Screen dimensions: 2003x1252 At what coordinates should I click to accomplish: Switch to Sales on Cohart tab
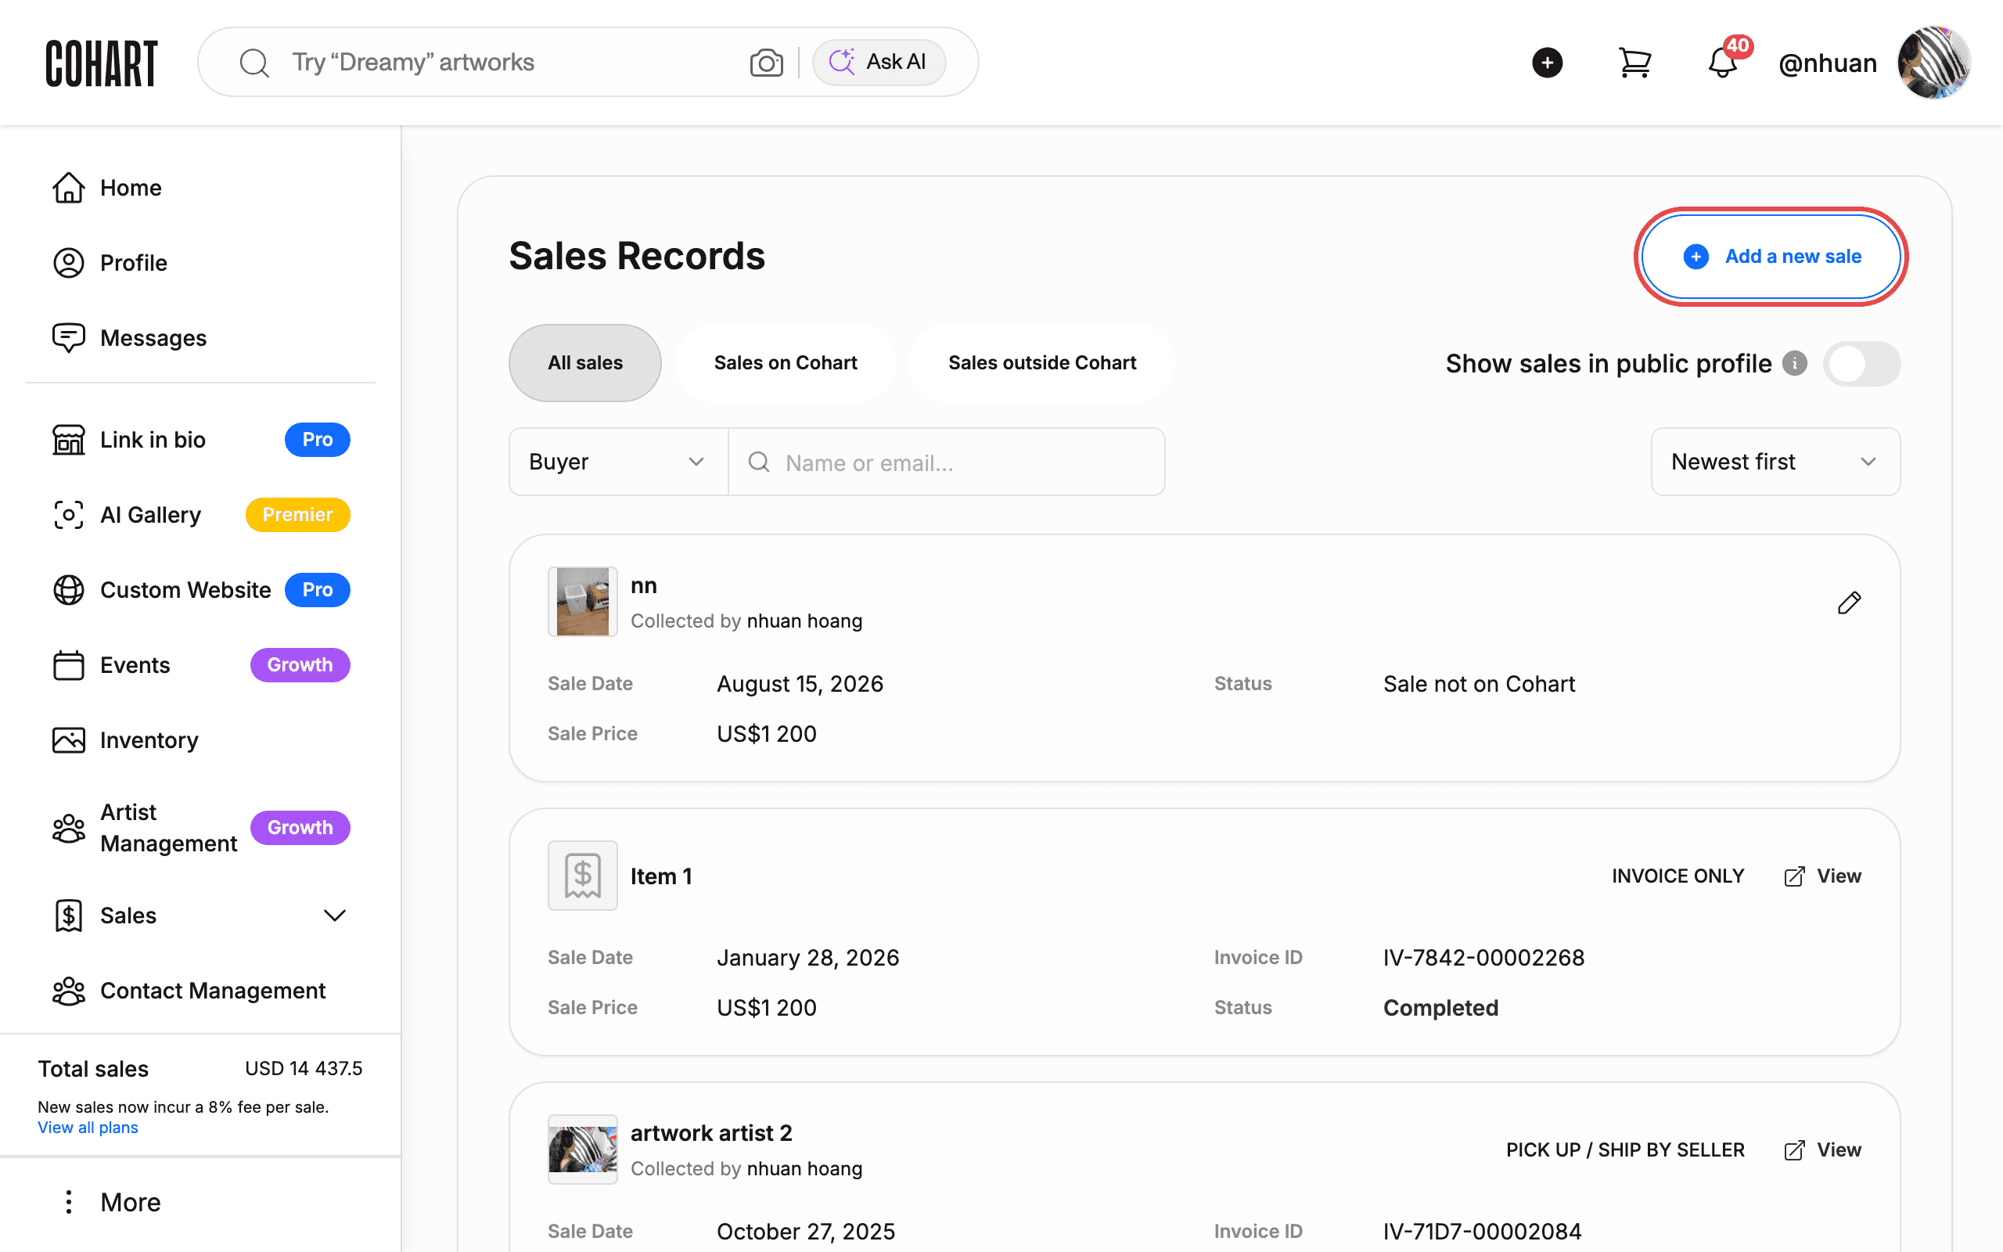(786, 362)
